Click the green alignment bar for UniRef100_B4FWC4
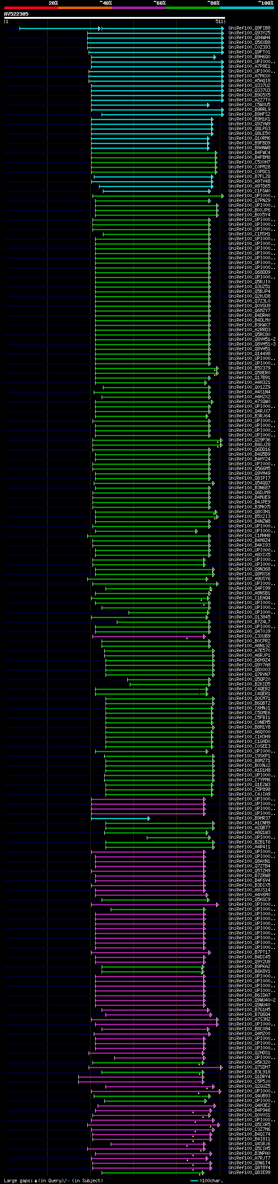The height and width of the screenshot is (1184, 278). (154, 153)
